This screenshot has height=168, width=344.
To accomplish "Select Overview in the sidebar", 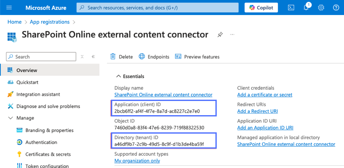I will (x=50, y=70).
